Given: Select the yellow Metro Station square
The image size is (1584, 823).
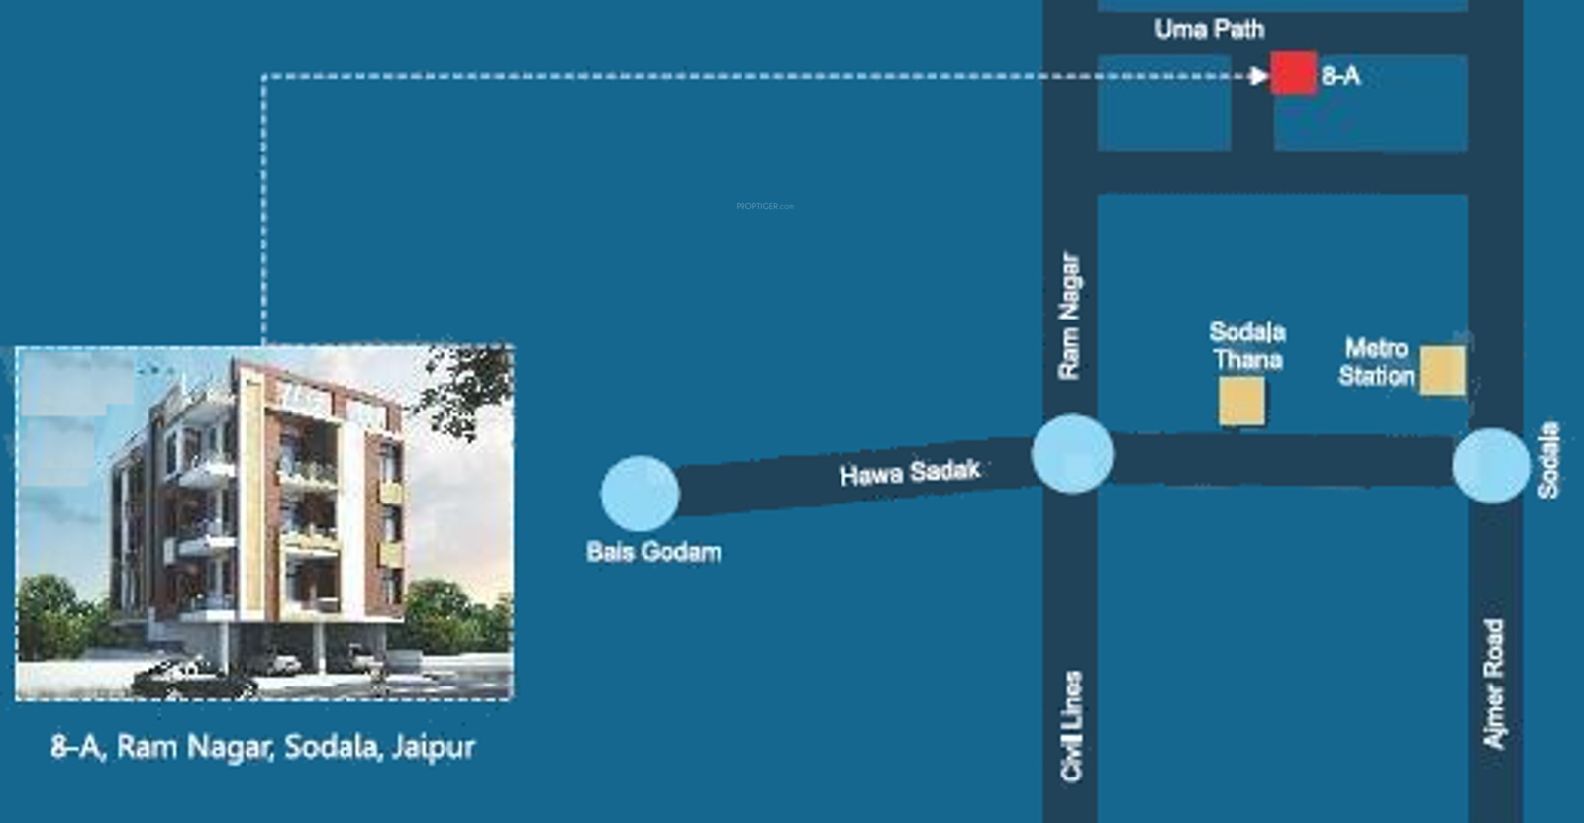Looking at the screenshot, I should pos(1441,370).
